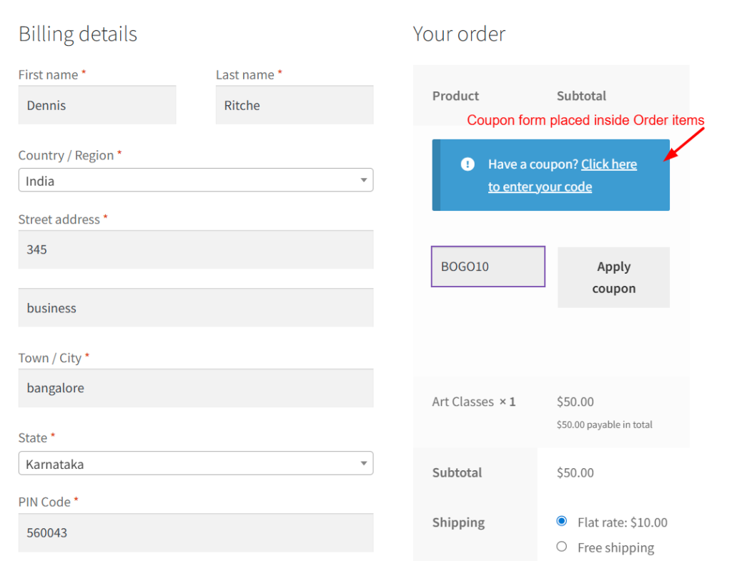Image resolution: width=732 pixels, height=561 pixels.
Task: Open the coupon entry via Click here link
Action: 609,164
